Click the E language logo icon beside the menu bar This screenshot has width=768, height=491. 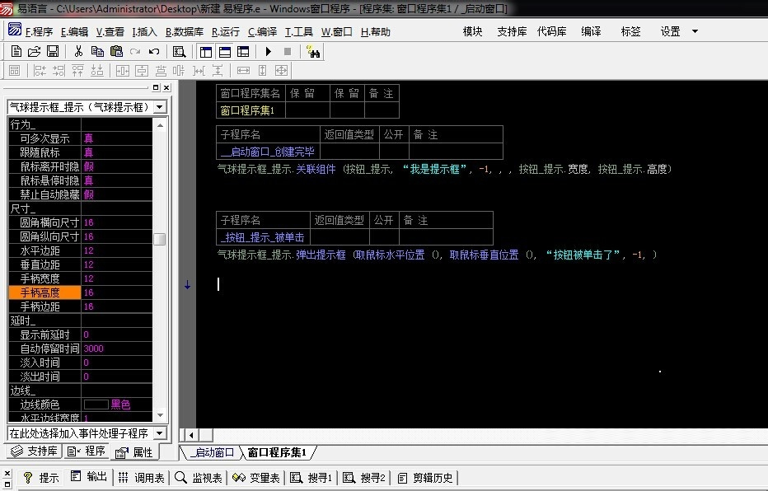15,30
